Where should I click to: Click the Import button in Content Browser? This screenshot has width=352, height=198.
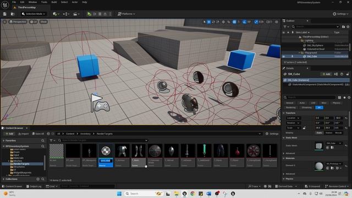click(x=23, y=134)
